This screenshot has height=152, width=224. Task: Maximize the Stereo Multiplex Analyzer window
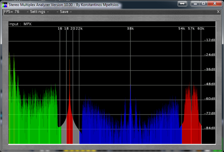(203, 3)
